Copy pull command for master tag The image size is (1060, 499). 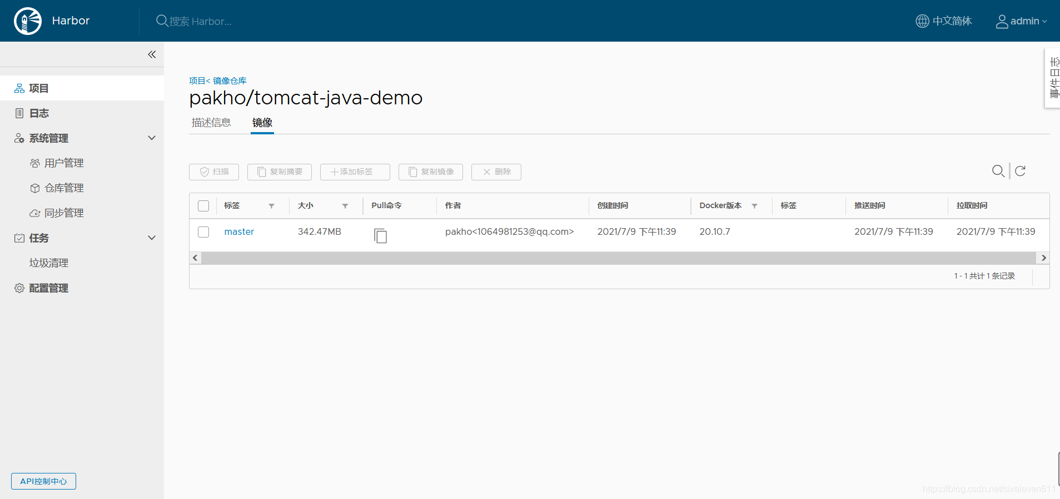(x=381, y=236)
